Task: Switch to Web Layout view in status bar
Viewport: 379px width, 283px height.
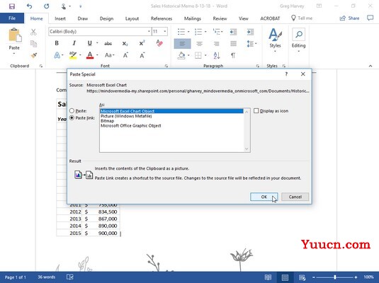Action: click(x=302, y=277)
